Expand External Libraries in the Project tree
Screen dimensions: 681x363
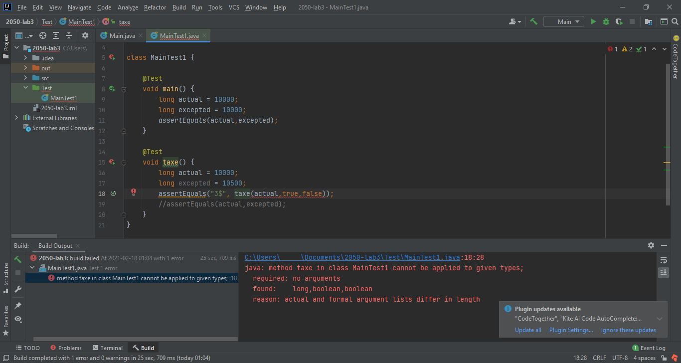click(16, 118)
